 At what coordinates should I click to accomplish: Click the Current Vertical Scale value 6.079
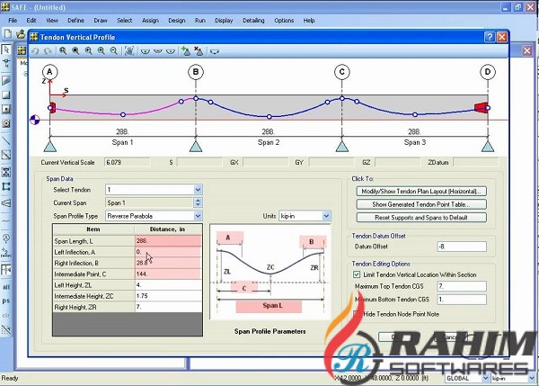click(128, 162)
